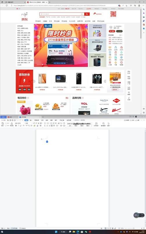
Task: Select the 开始 ribbon tab in WPS
Action: coord(26,120)
